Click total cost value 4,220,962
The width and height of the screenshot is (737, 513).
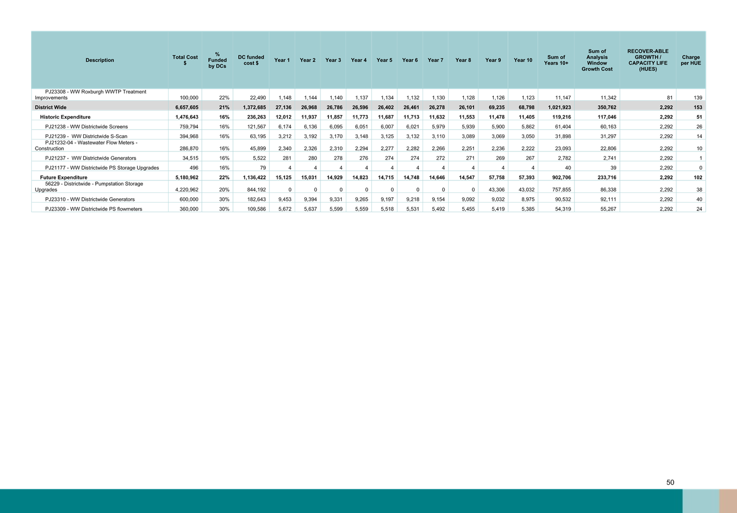(187, 190)
